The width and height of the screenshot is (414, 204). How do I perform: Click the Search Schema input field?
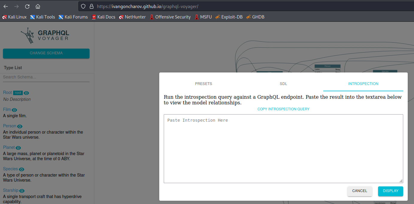pos(46,77)
